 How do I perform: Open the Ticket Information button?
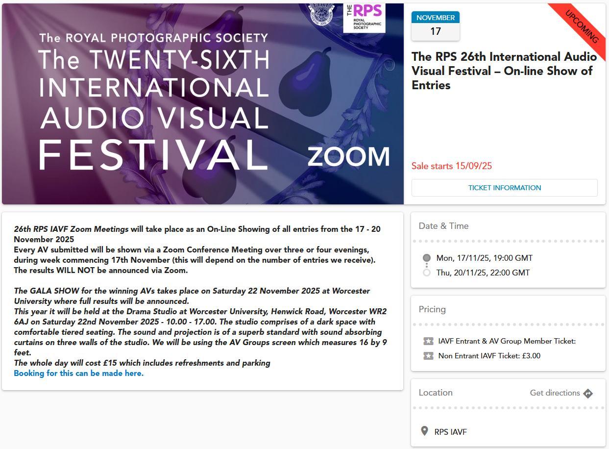point(504,188)
